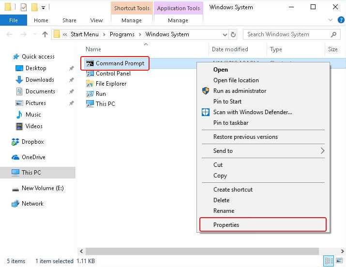Click the File Explorer shortcut icon

click(90, 84)
